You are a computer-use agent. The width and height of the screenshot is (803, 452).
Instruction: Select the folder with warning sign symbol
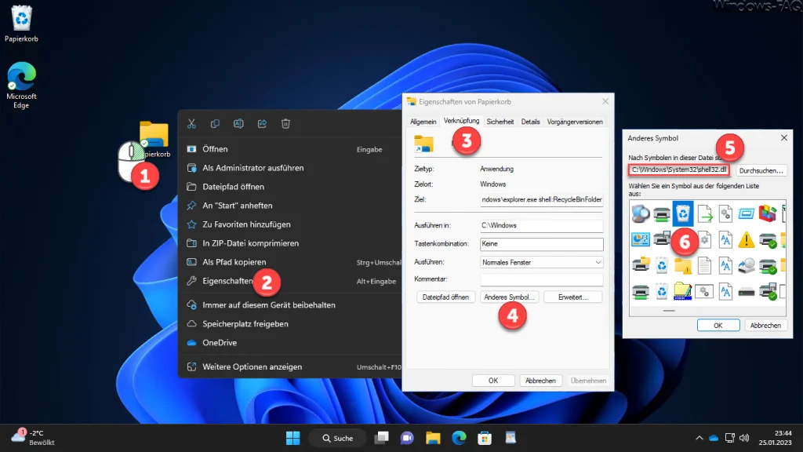click(683, 265)
